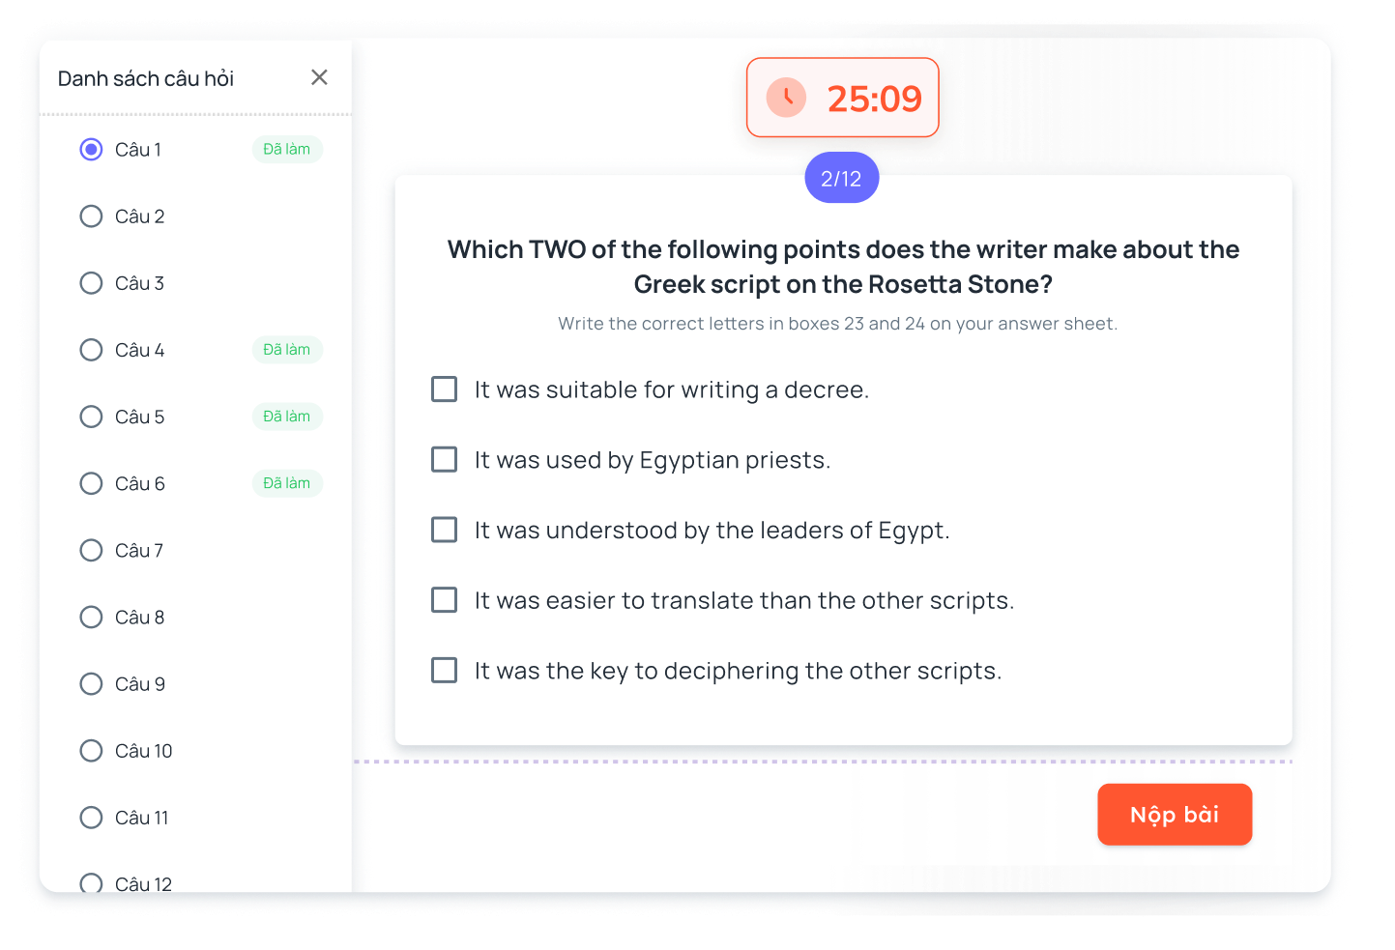
Task: Select 'It was easier to translate' checkbox
Action: 445,600
